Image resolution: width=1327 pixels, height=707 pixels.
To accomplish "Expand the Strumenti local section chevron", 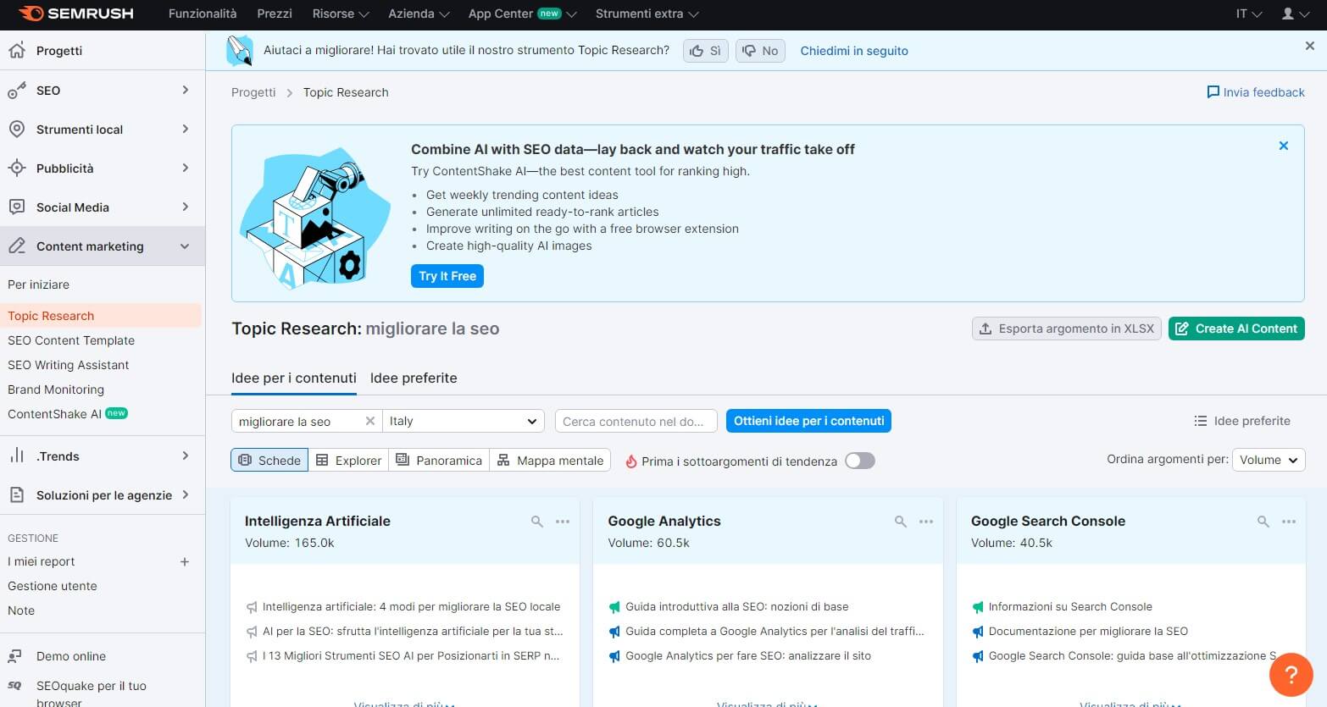I will click(x=186, y=129).
